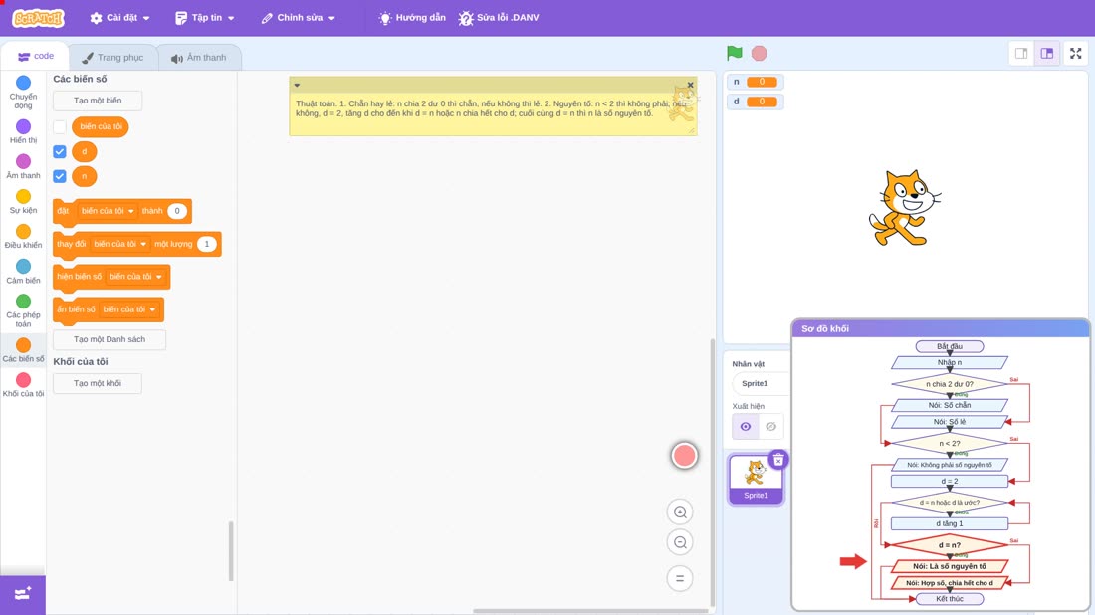Switch to the 'Trang phục' tab
Viewport: 1095px width, 615px height.
pos(113,58)
